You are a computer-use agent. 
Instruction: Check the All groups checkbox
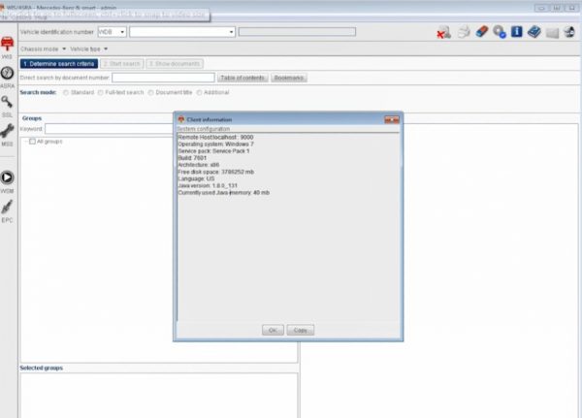pyautogui.click(x=32, y=142)
